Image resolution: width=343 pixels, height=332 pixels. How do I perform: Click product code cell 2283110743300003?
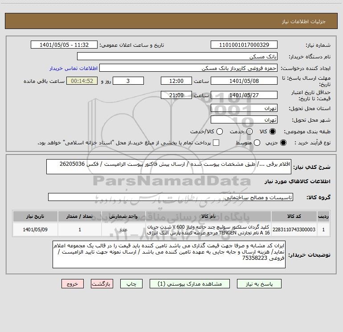click(x=294, y=230)
